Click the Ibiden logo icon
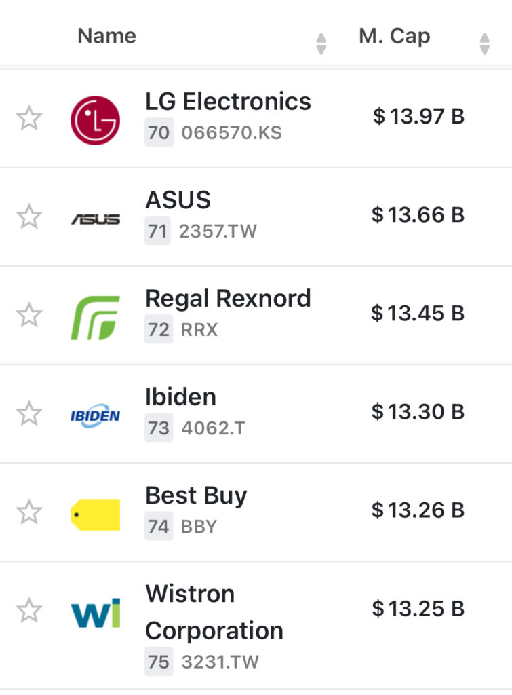The image size is (512, 695). [x=95, y=415]
